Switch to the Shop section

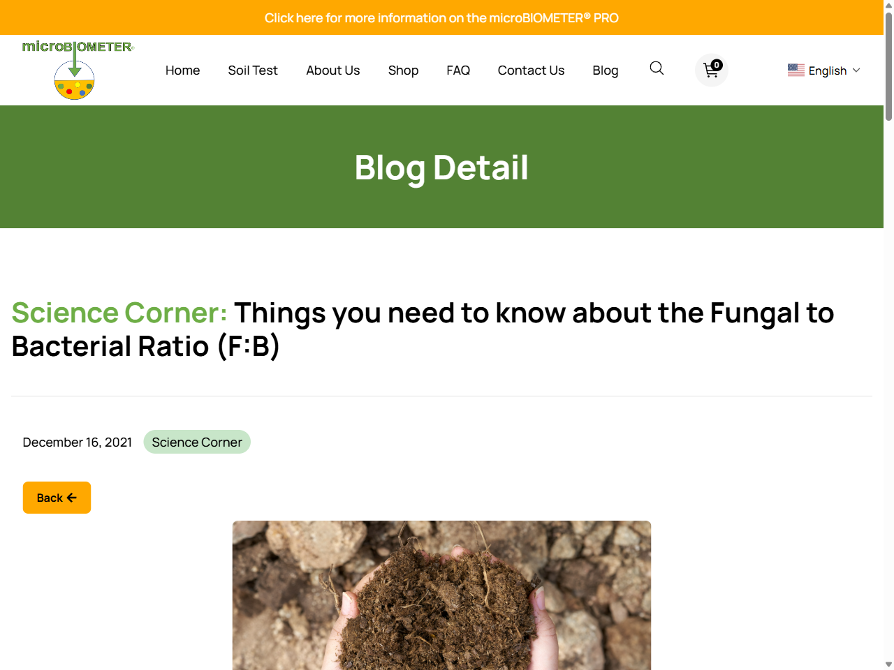pos(403,70)
